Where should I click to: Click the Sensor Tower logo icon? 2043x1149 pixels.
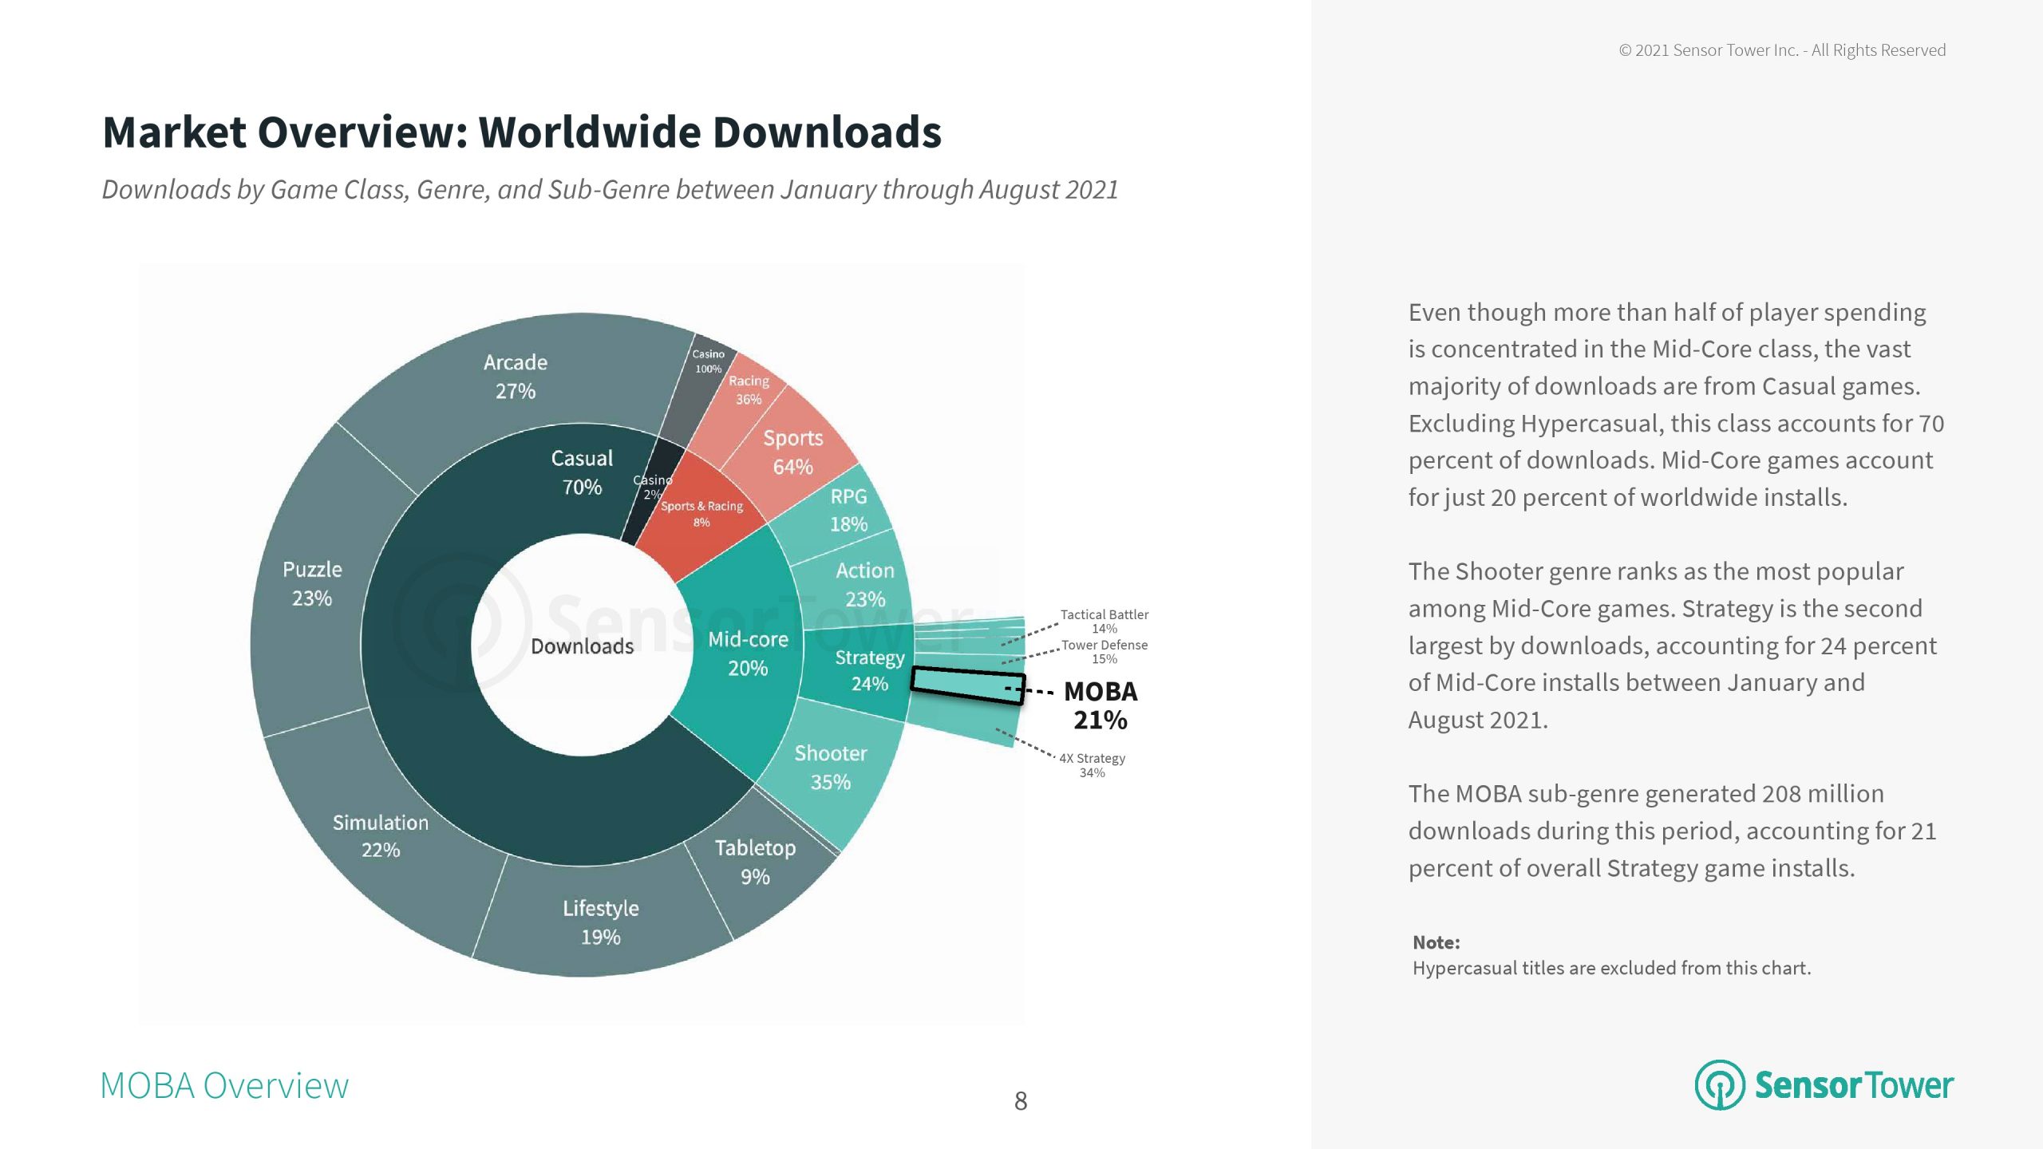(x=1719, y=1084)
